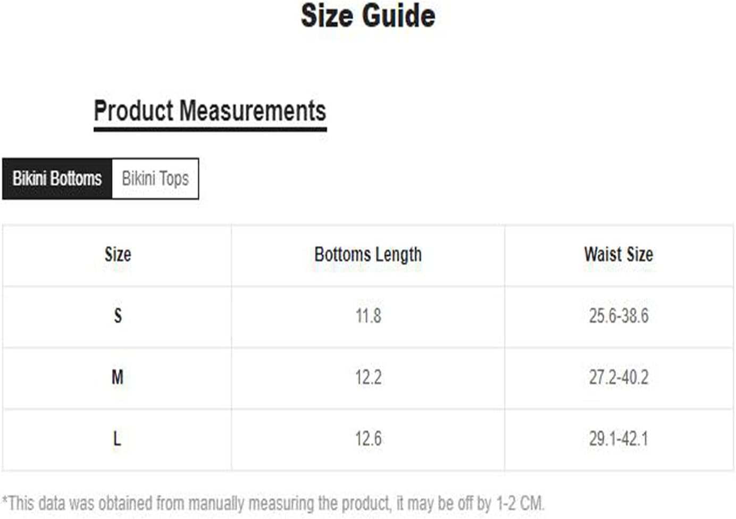The height and width of the screenshot is (519, 736).
Task: Click the Size Guide title
Action: click(368, 15)
